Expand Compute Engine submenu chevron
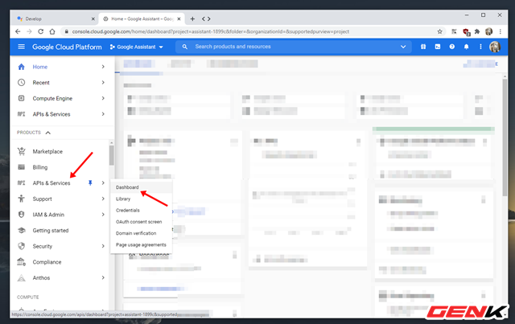The width and height of the screenshot is (515, 324). 103,98
